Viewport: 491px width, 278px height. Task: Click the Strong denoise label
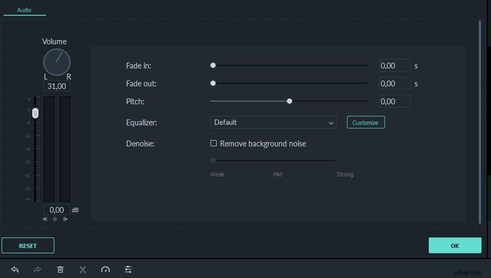(345, 174)
